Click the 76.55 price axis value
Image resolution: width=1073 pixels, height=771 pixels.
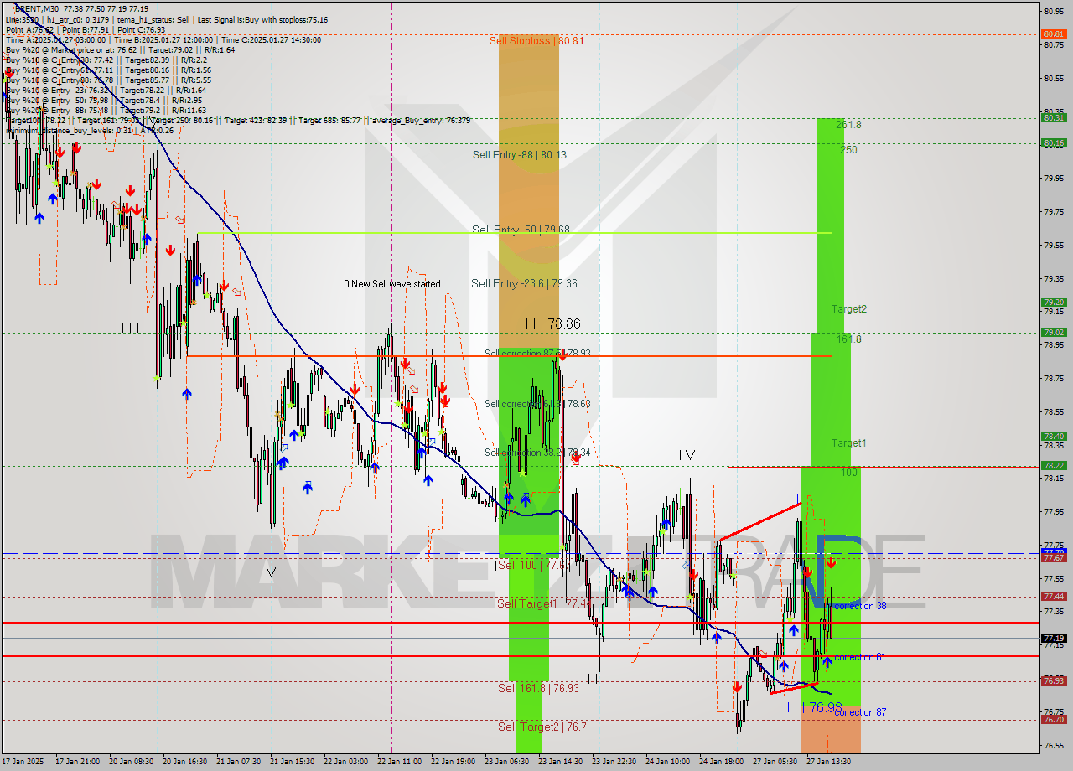1054,745
